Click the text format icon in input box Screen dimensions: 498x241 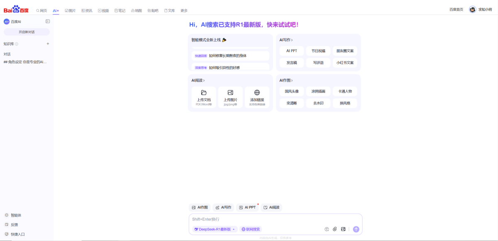327,229
